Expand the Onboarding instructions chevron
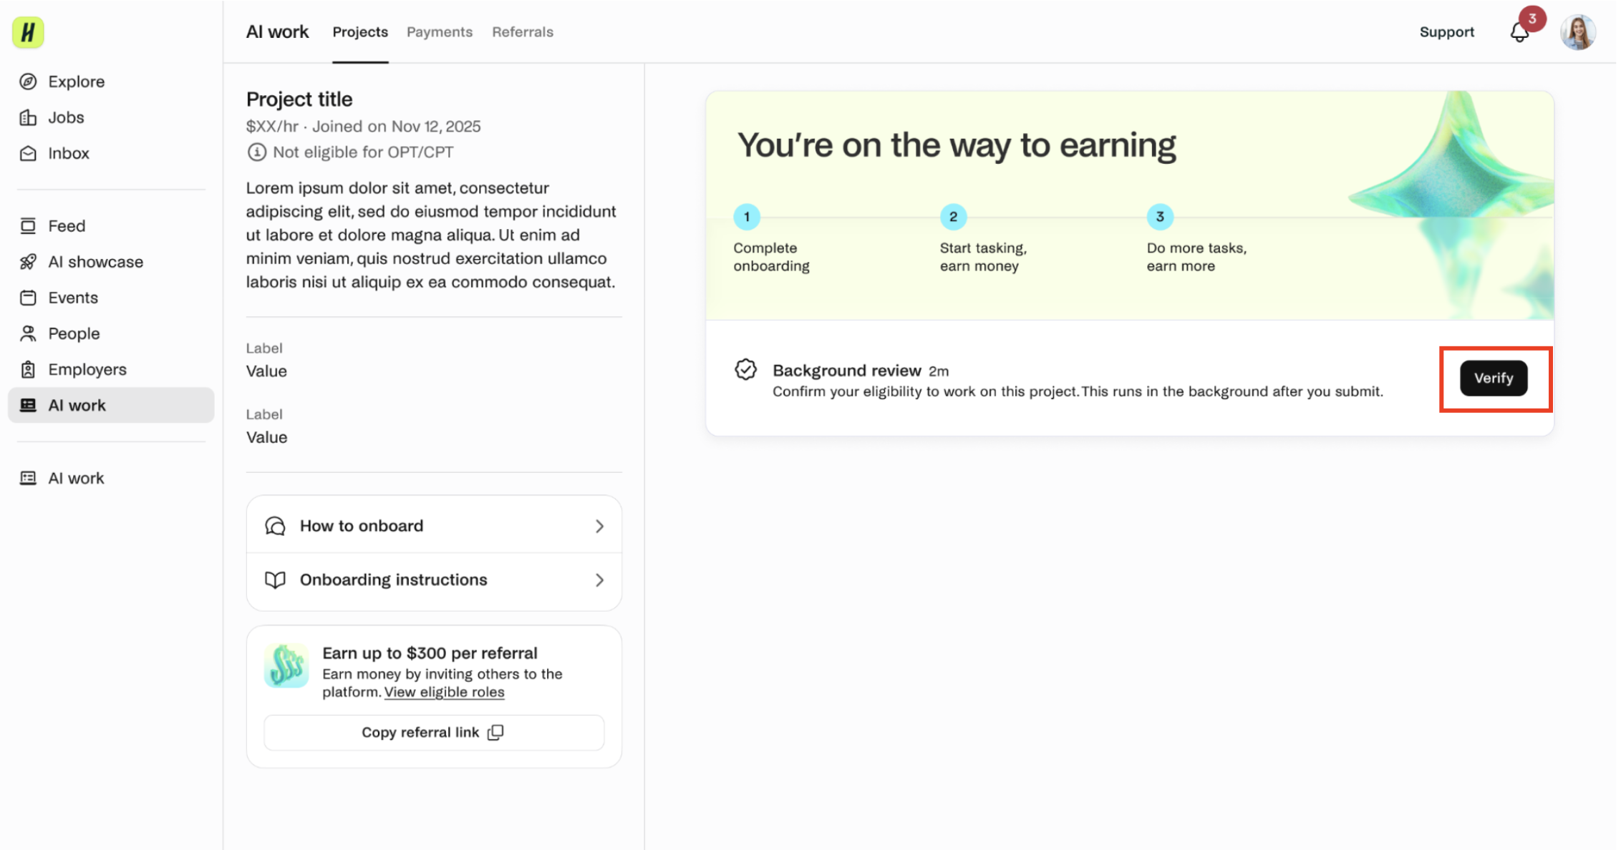The height and width of the screenshot is (850, 1621). pyautogui.click(x=599, y=580)
